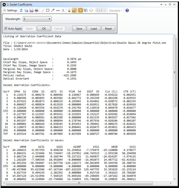Screen dimensions: 179x188
Task: Click the vertical scrollbar thumb
Action: (175, 72)
